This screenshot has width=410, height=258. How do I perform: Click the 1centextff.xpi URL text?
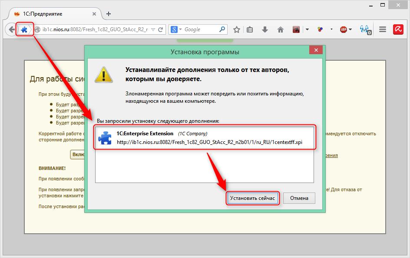tap(209, 142)
